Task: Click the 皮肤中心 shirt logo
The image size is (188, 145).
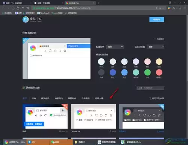Action: coord(26,19)
